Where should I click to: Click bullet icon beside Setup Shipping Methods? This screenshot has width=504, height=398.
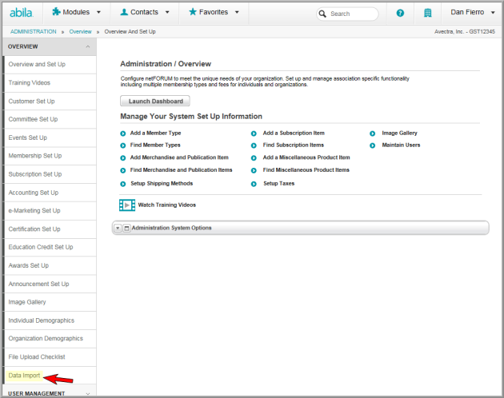click(122, 184)
